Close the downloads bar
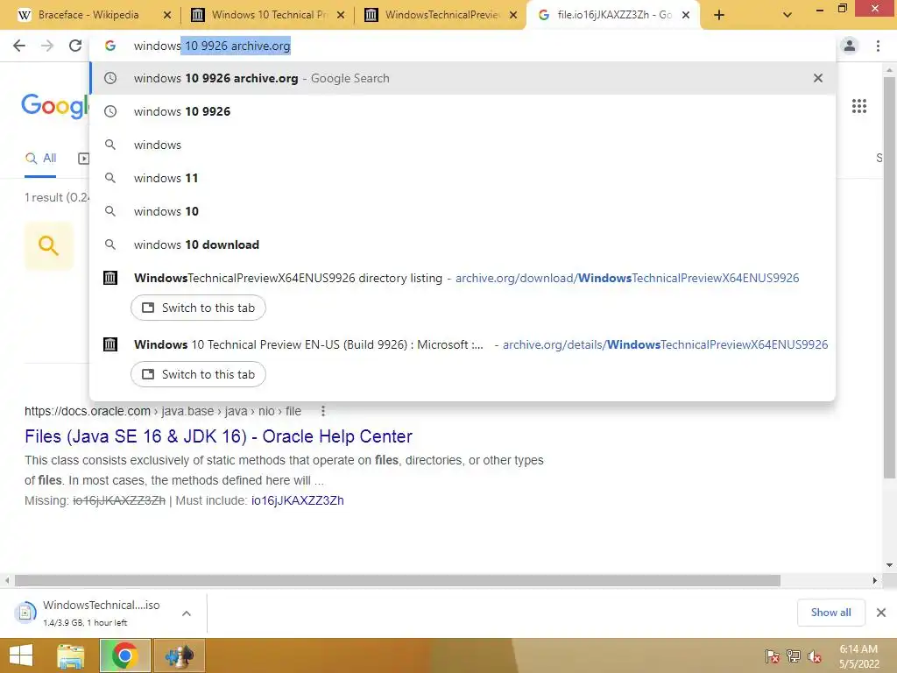Screen dimensions: 897x673 tap(881, 613)
